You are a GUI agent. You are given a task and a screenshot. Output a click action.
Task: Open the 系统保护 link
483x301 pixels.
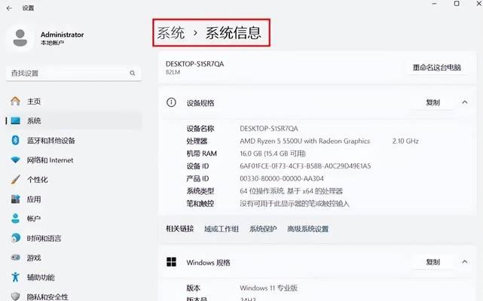click(263, 229)
